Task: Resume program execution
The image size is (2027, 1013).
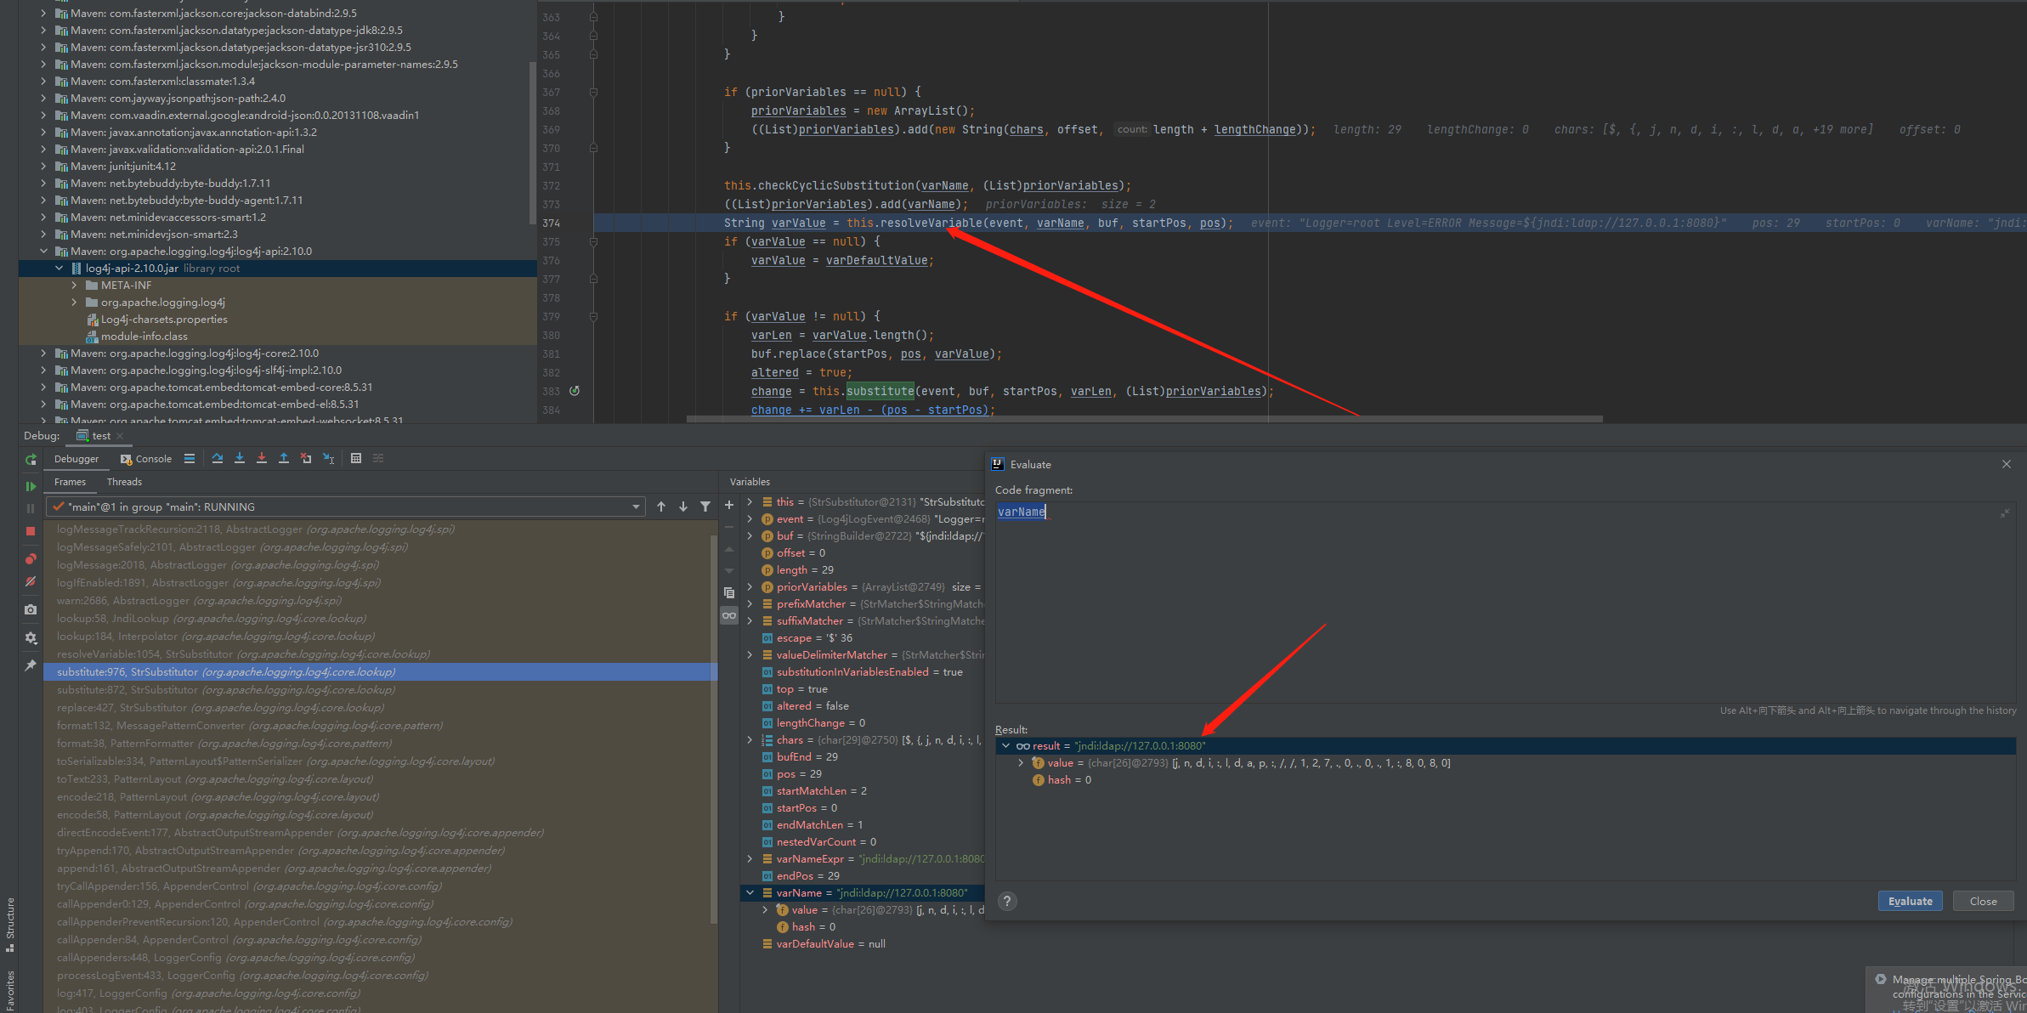Action: [x=31, y=486]
